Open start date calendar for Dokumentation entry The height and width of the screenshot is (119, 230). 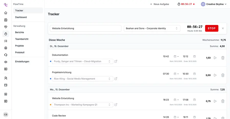pos(175,56)
